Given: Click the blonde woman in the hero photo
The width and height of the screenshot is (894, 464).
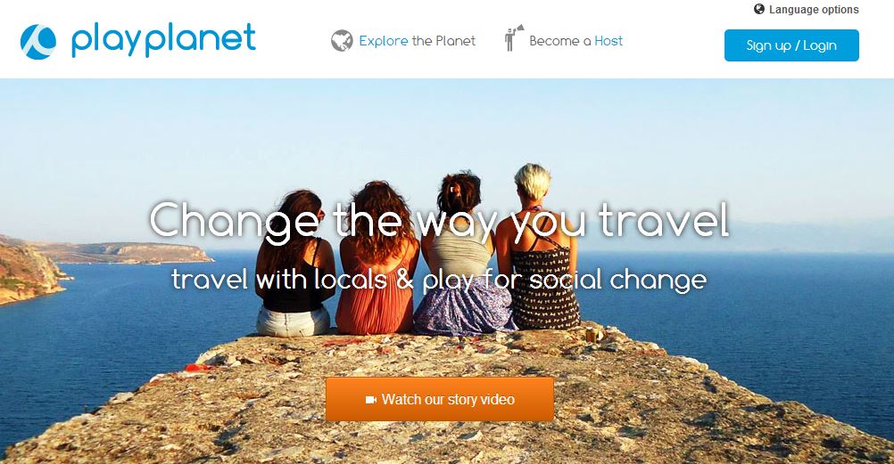Looking at the screenshot, I should [537, 248].
